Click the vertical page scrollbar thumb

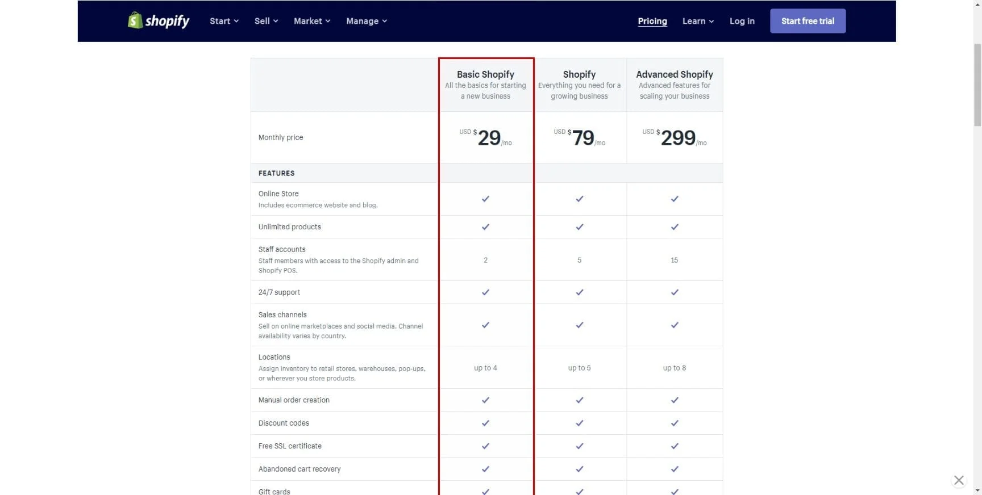977,84
